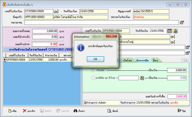Click the ค้นหา search binoculars button
192x117 pixels.
point(79,111)
